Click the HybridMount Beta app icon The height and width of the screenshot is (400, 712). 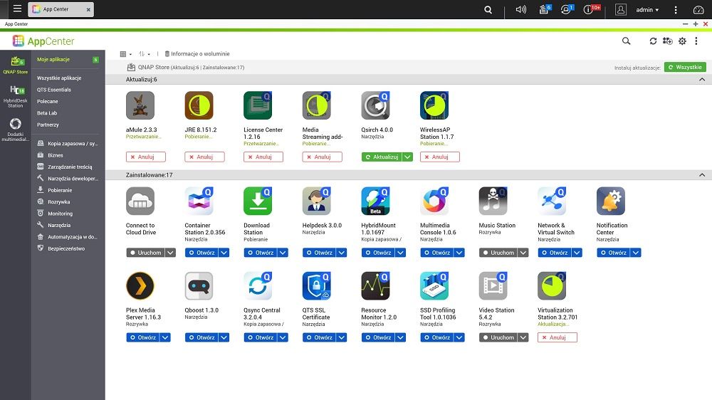[x=375, y=201]
